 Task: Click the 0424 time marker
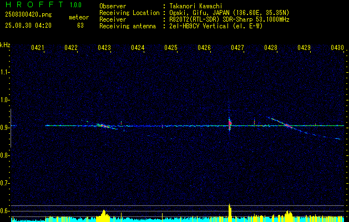[x=138, y=48]
